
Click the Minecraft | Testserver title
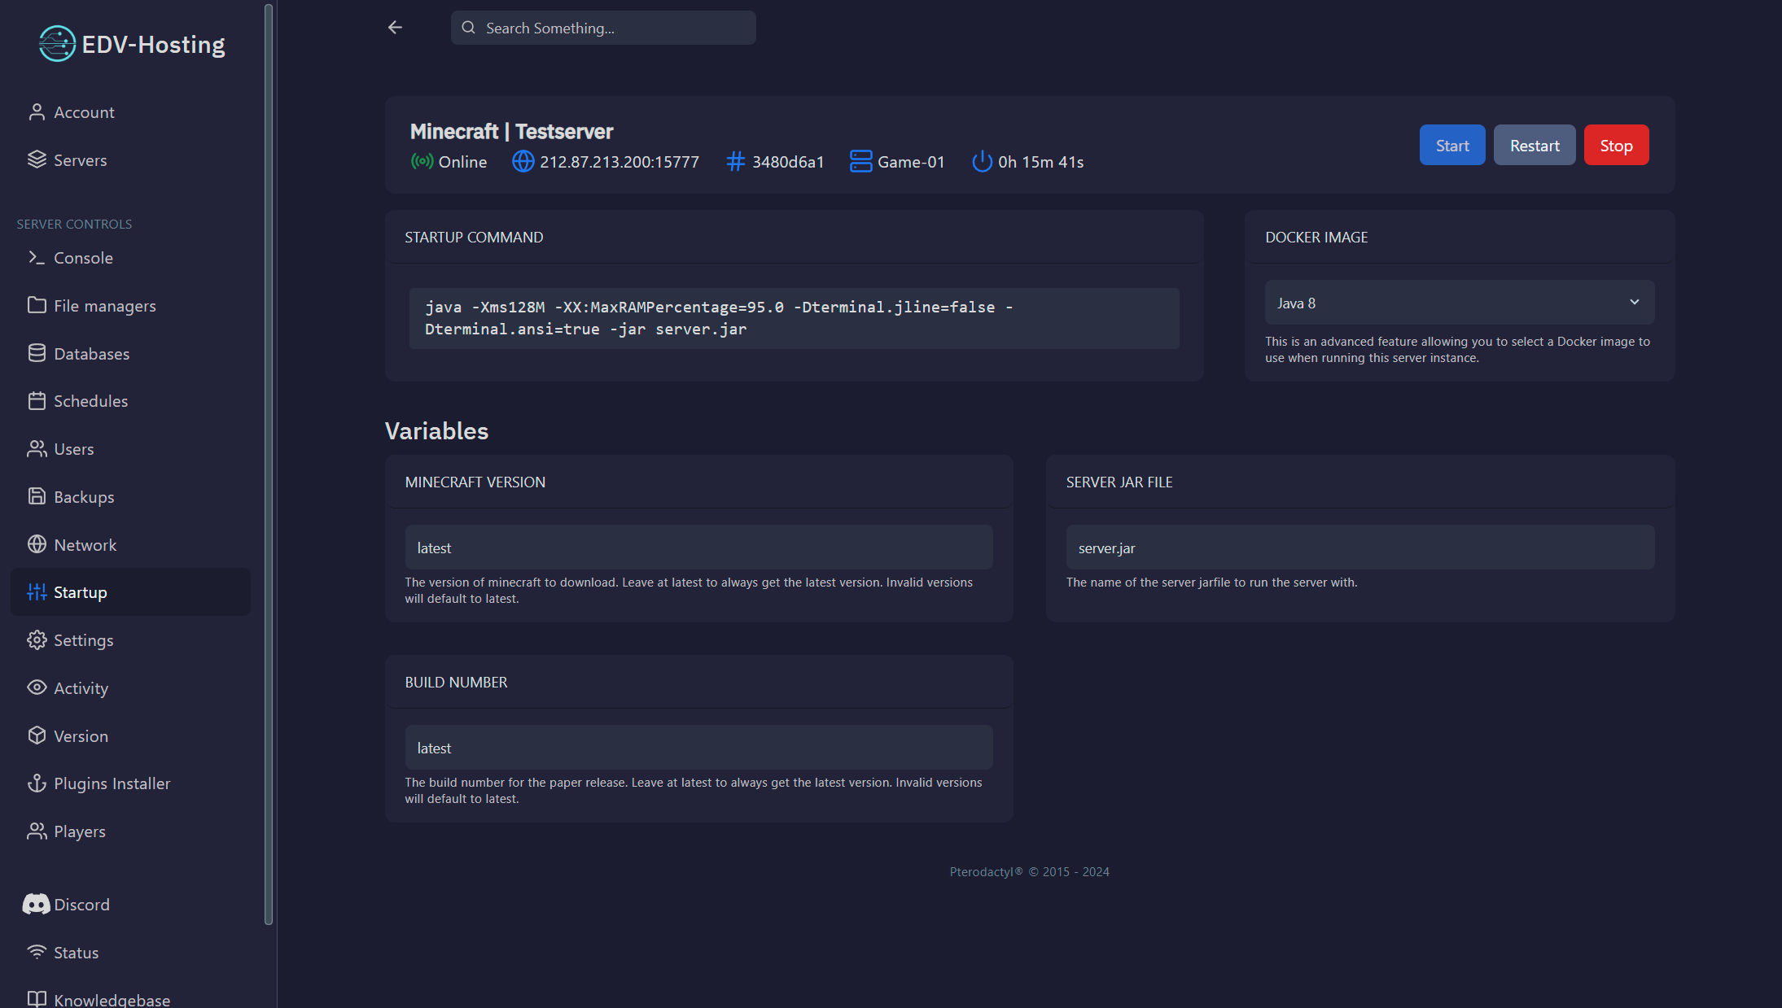(x=511, y=131)
